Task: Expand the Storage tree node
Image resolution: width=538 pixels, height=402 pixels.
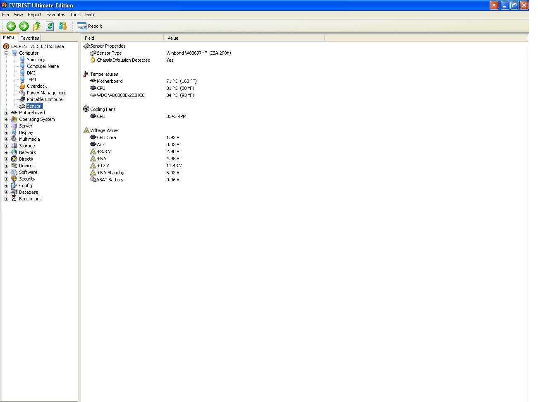Action: tap(6, 146)
